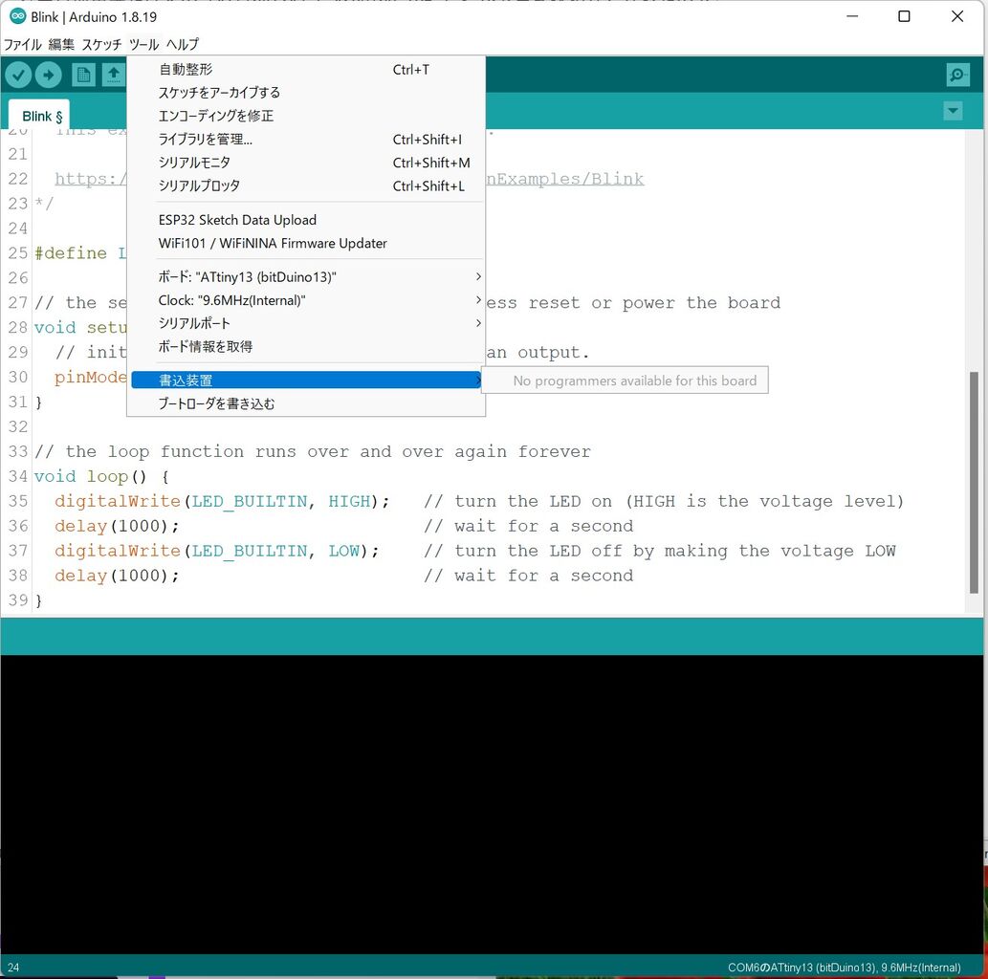
Task: Expand the シリアルポート submenu
Action: click(x=307, y=323)
